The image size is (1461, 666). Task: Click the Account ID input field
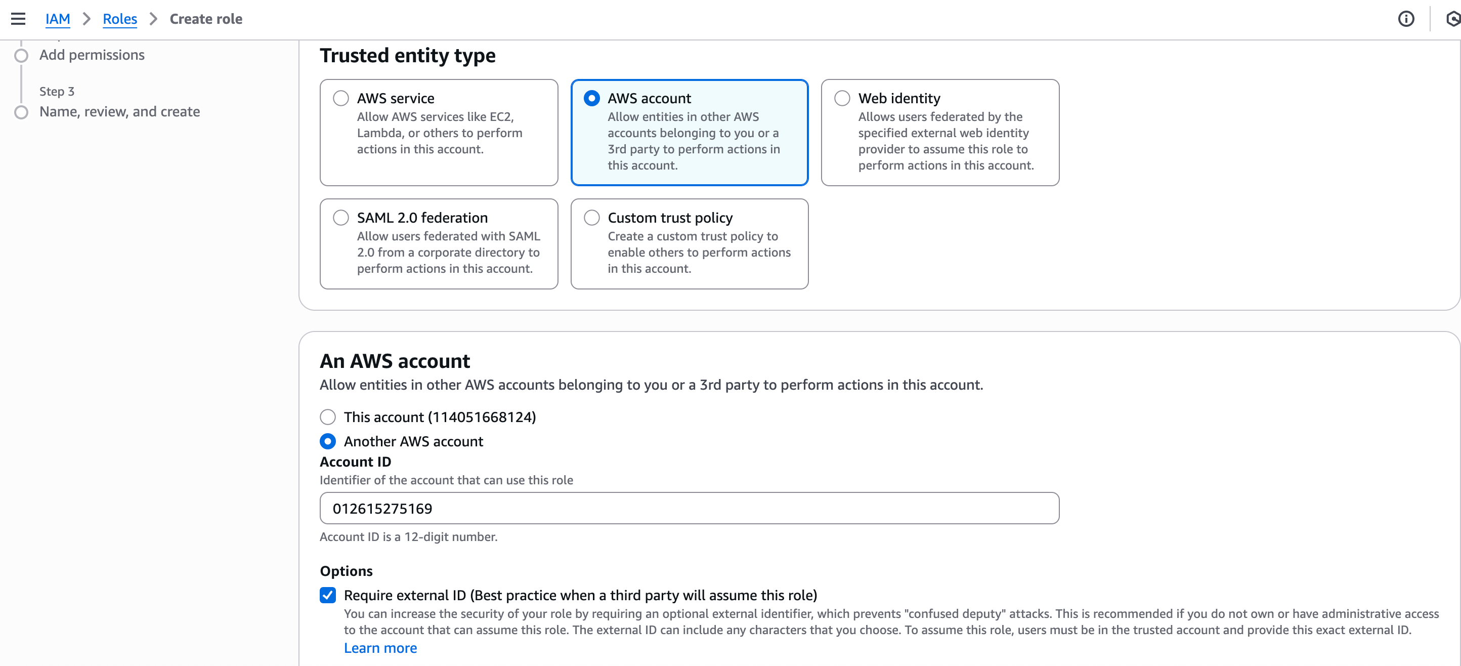click(x=689, y=508)
